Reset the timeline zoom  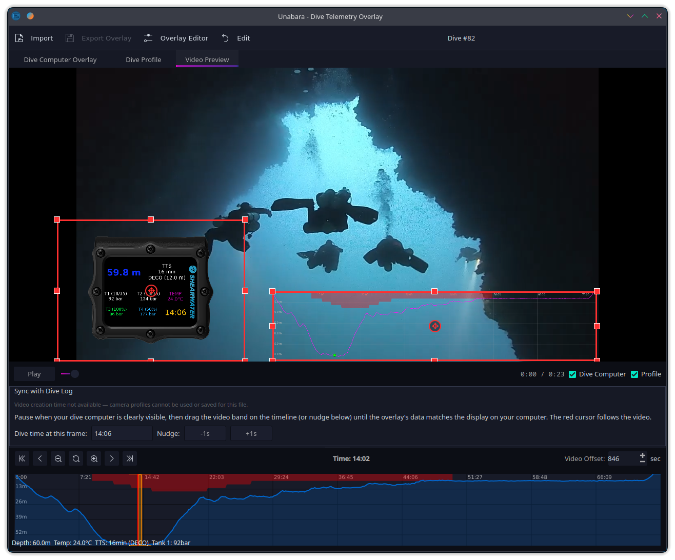tap(76, 458)
